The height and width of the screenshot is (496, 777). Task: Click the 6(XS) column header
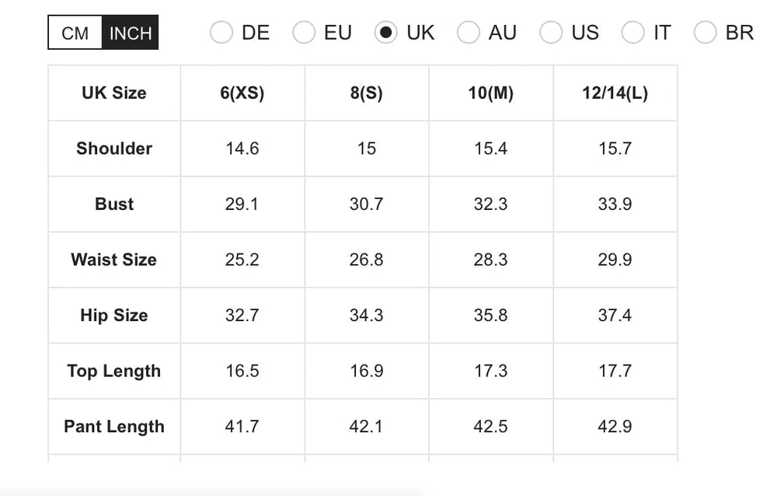pos(242,93)
